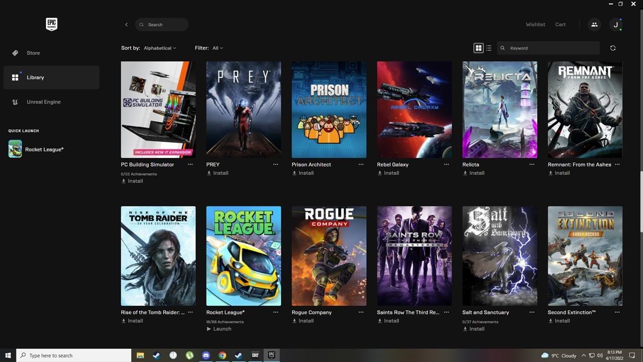This screenshot has height=362, width=643.
Task: Open more options for PC Building Simulator
Action: click(190, 164)
